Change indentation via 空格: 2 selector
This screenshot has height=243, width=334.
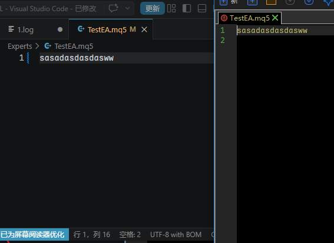tap(130, 235)
